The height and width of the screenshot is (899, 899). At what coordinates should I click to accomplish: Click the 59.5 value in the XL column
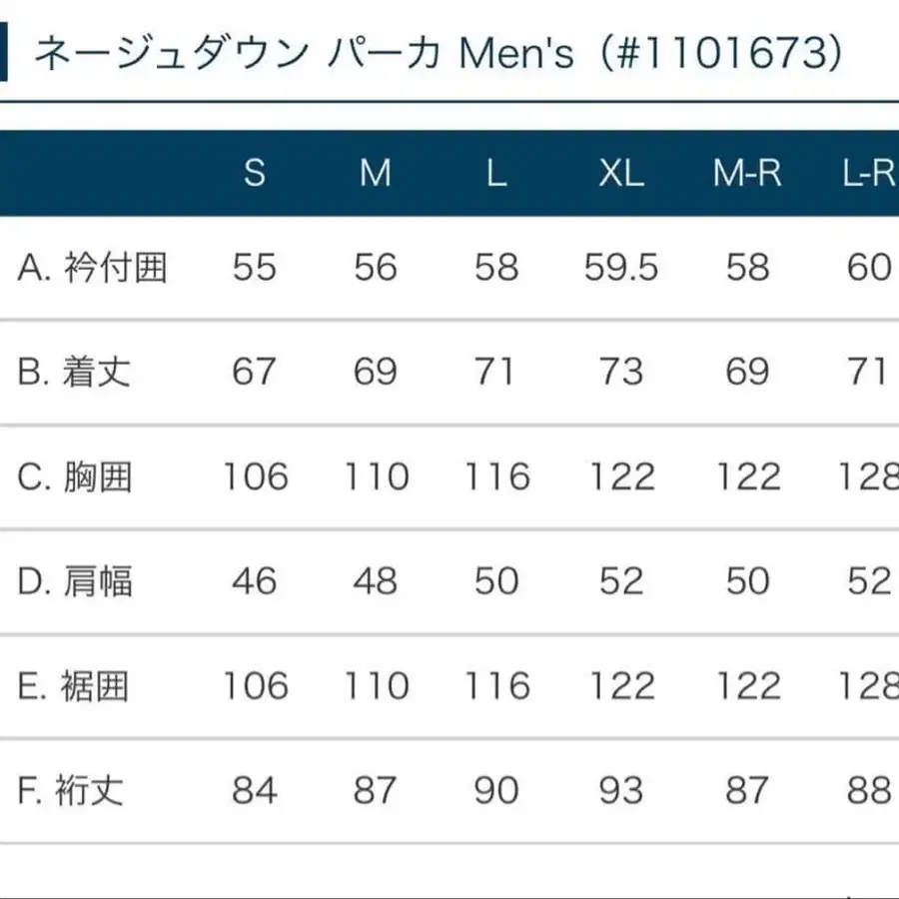click(620, 268)
